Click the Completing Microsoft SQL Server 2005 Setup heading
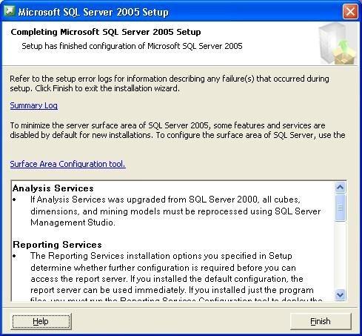Screen dimensions: 362x336 (x=106, y=32)
